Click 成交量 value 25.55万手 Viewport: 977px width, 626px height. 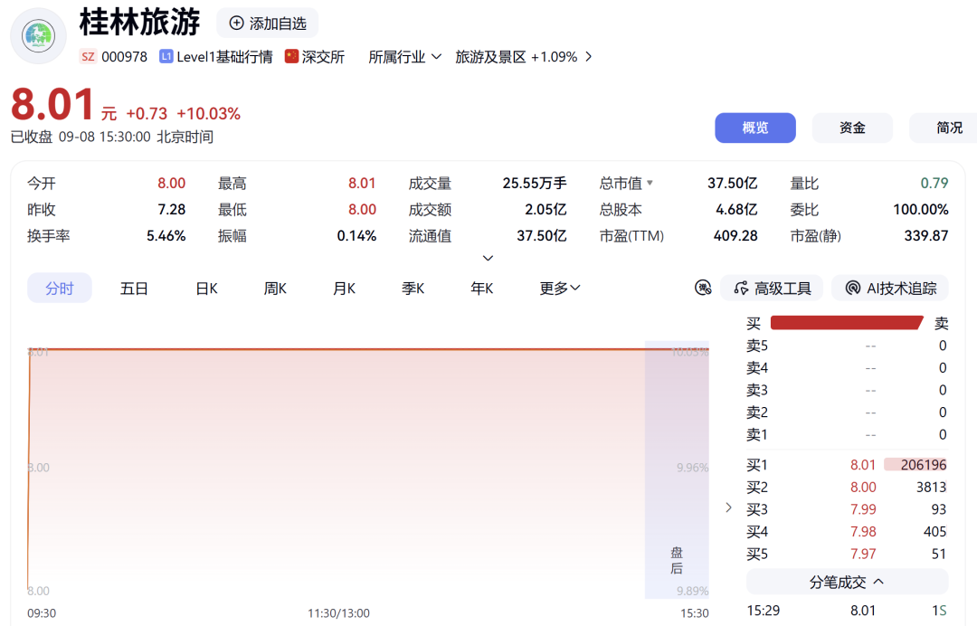pyautogui.click(x=535, y=183)
